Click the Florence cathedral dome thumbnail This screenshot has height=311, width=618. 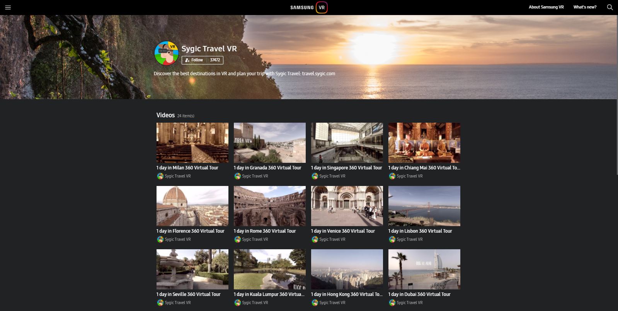(192, 206)
